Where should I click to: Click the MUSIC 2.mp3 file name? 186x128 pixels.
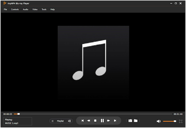pos(11,123)
